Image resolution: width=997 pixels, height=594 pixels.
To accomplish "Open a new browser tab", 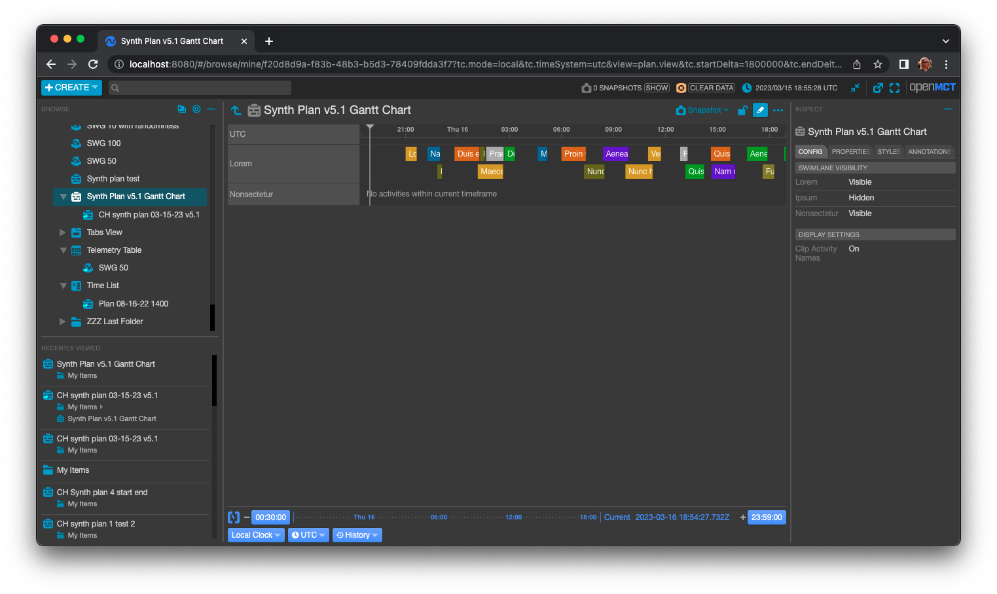I will click(268, 41).
